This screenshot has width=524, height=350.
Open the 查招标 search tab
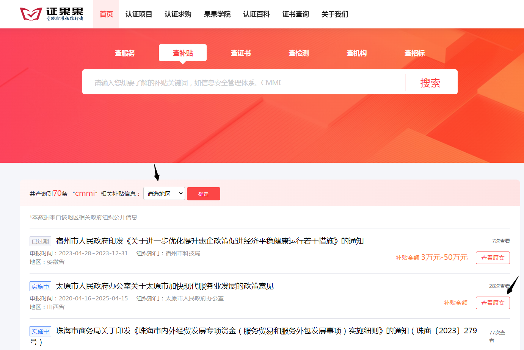(x=415, y=53)
